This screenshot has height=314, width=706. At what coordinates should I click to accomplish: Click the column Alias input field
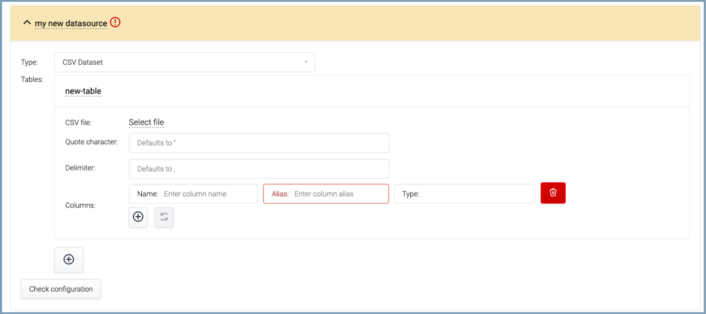tap(339, 194)
